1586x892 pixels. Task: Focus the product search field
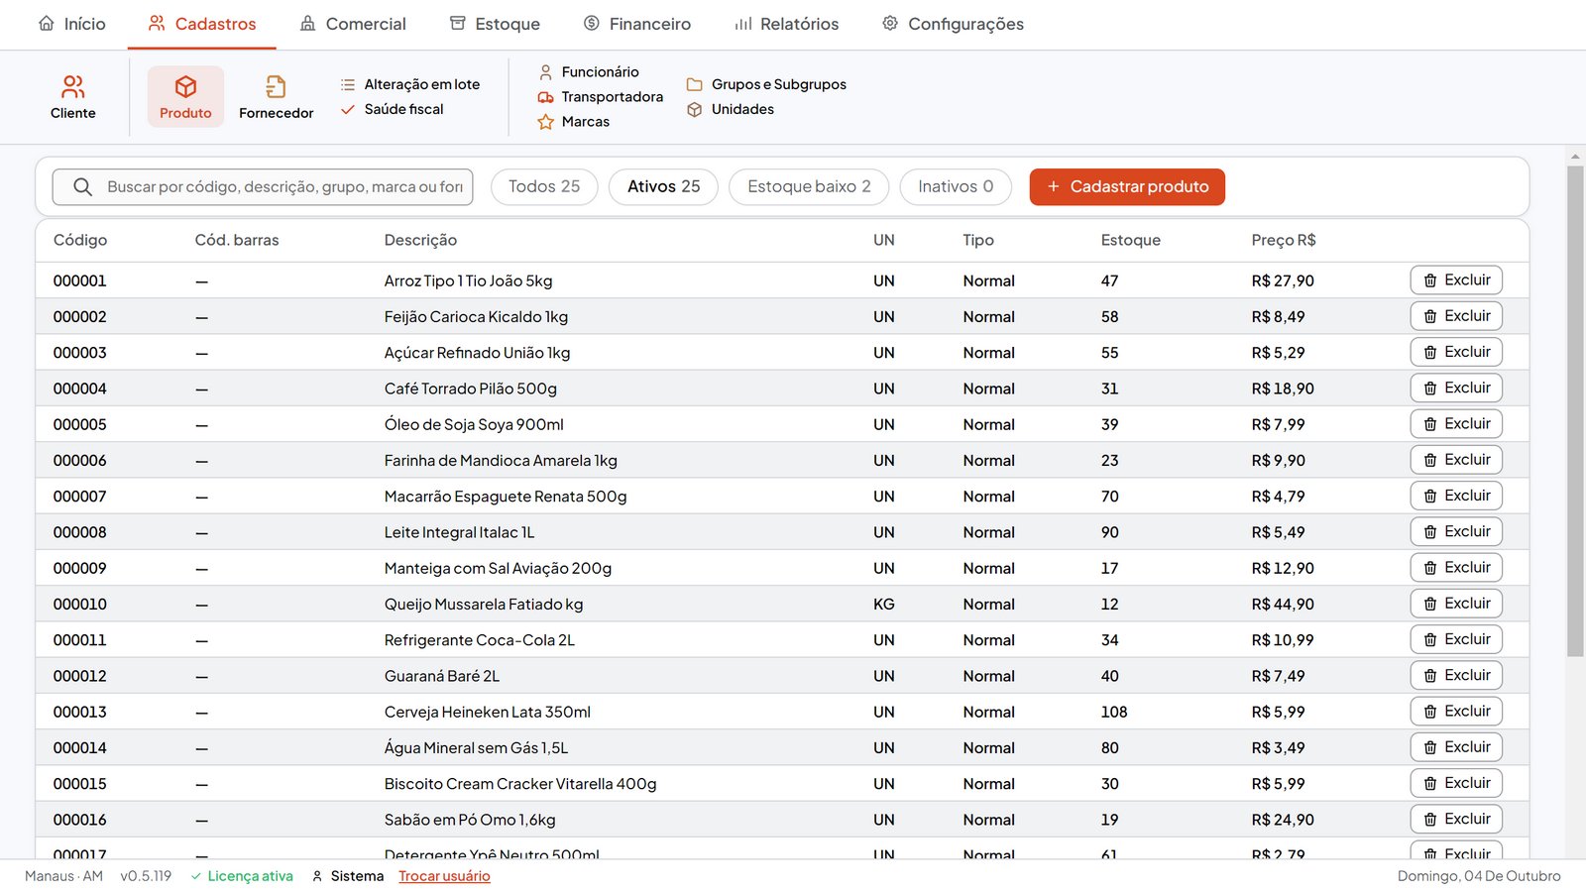pyautogui.click(x=263, y=186)
